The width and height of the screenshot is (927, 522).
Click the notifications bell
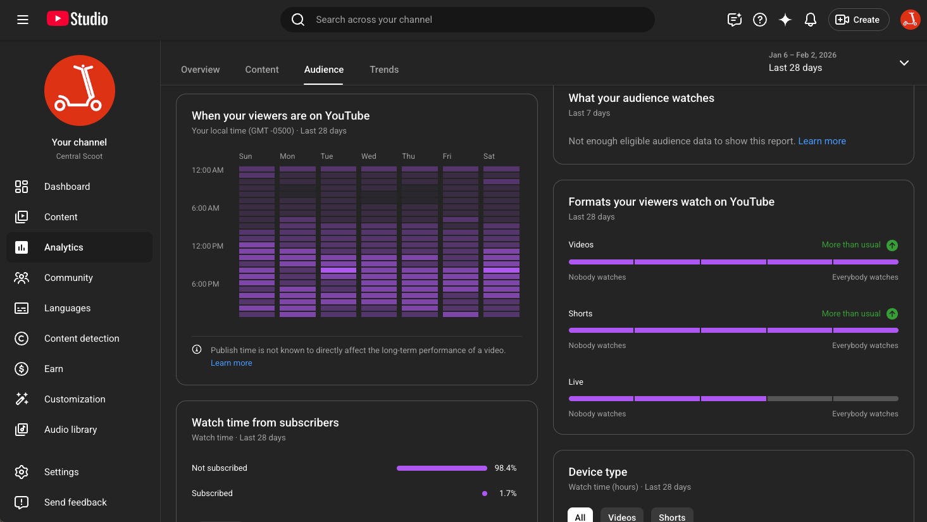811,20
